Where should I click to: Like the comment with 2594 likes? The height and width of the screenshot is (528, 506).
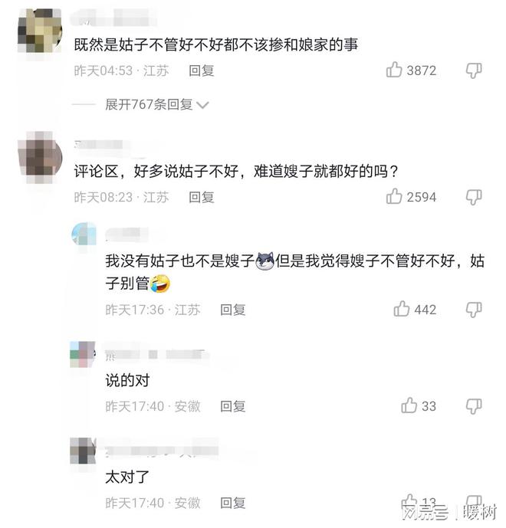click(x=394, y=196)
